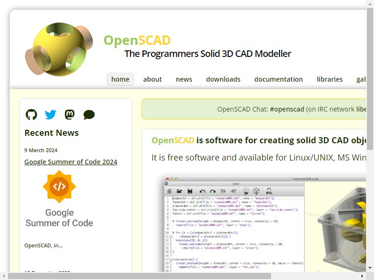
Task: Click the OpenSCAD sphere logo
Action: coord(59,49)
